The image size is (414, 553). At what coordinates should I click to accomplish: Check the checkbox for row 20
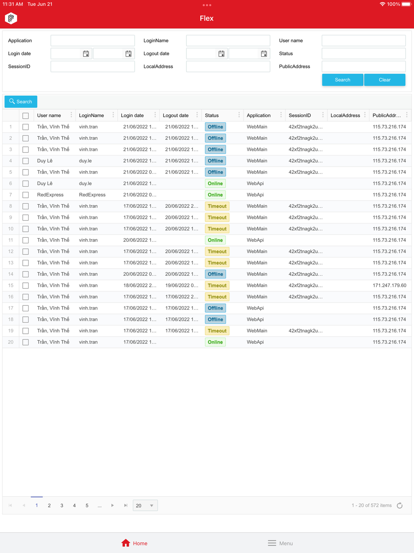26,342
